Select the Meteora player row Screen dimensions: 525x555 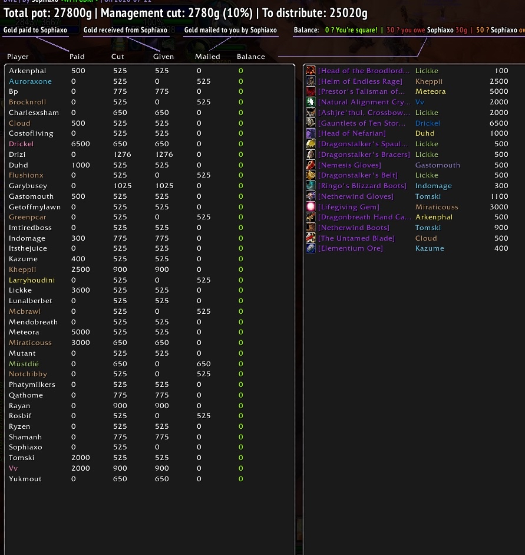[x=150, y=332]
